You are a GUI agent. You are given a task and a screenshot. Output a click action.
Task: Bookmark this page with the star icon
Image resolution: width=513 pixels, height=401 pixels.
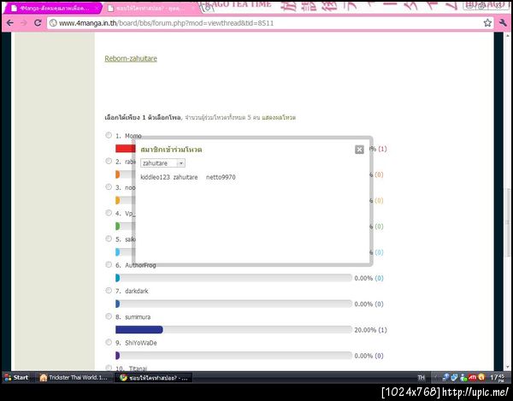[487, 23]
